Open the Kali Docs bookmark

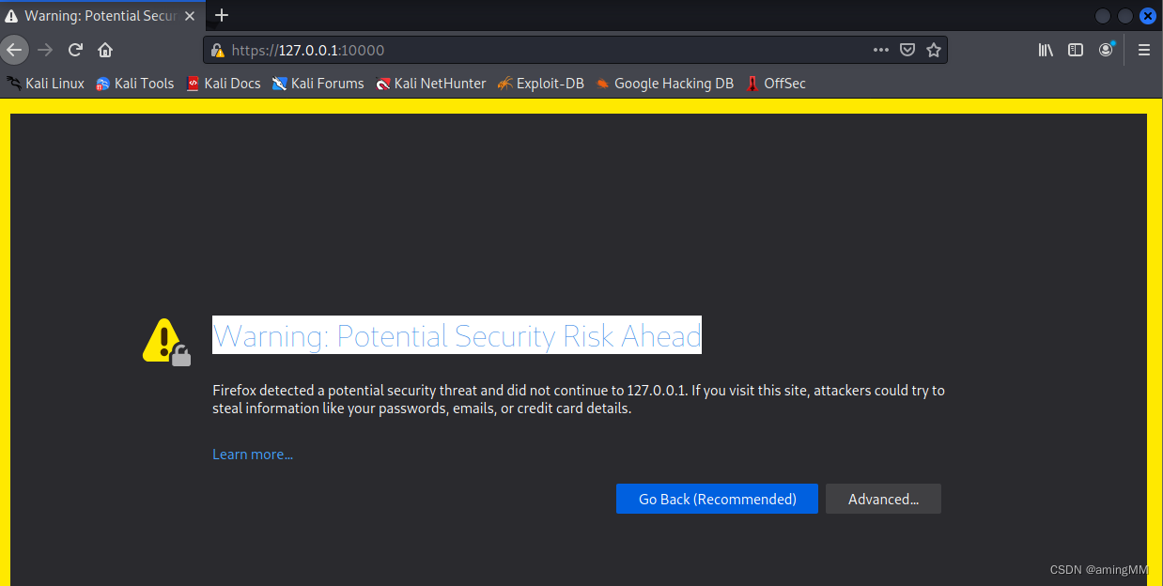pyautogui.click(x=224, y=84)
